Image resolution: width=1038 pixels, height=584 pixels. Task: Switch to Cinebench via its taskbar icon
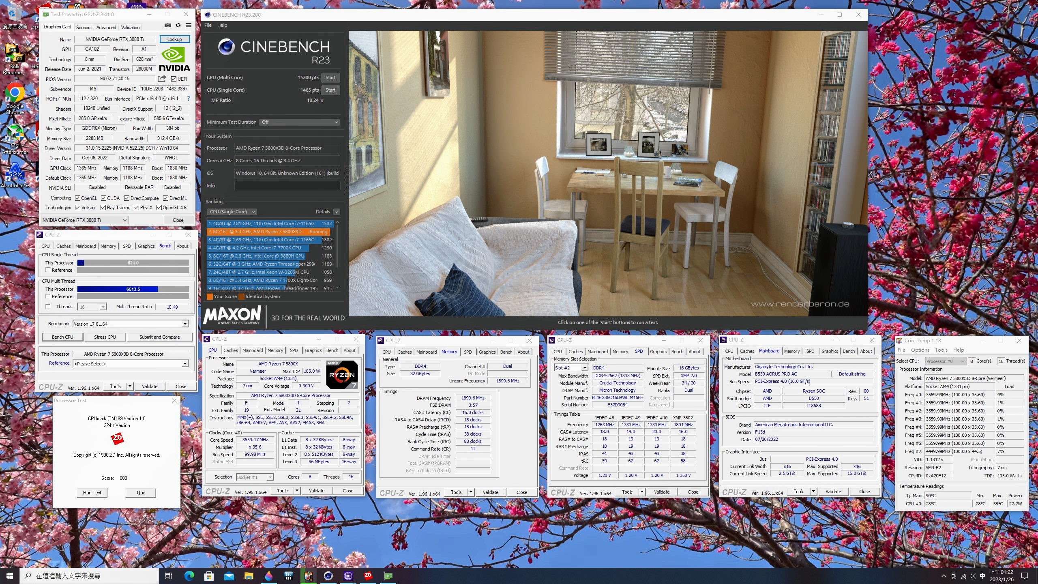coord(328,575)
